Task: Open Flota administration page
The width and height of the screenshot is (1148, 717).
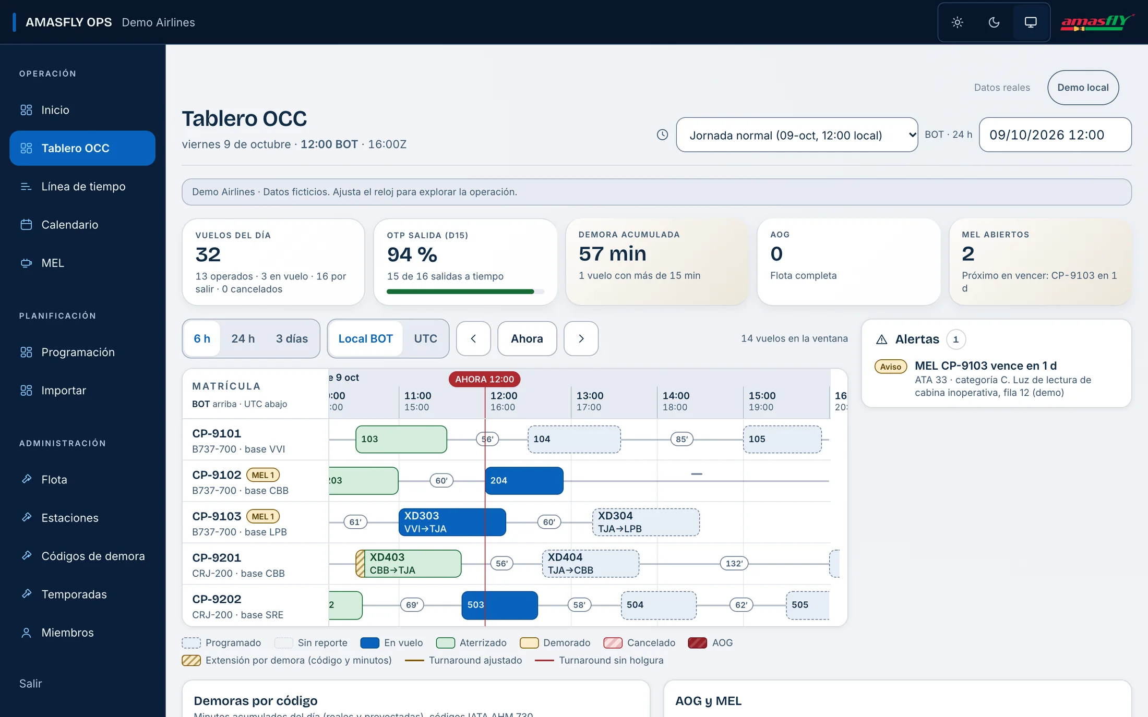Action: 82,479
